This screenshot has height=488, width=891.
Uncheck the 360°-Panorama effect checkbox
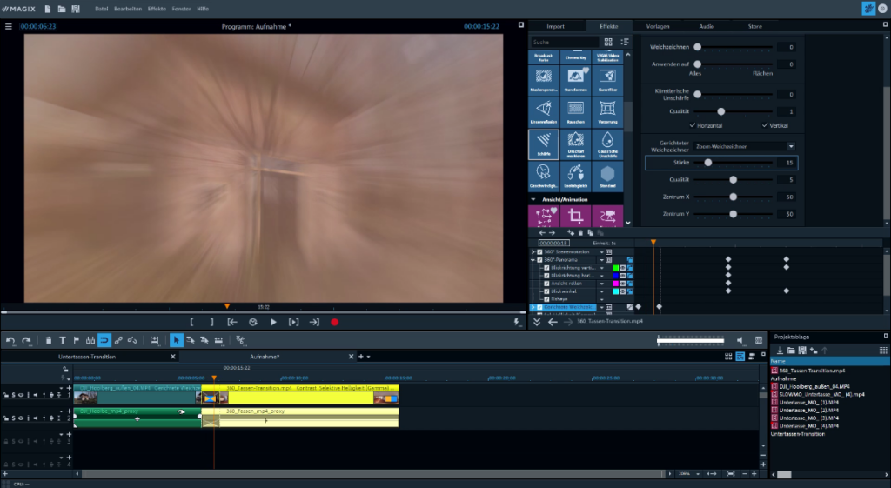pyautogui.click(x=539, y=259)
